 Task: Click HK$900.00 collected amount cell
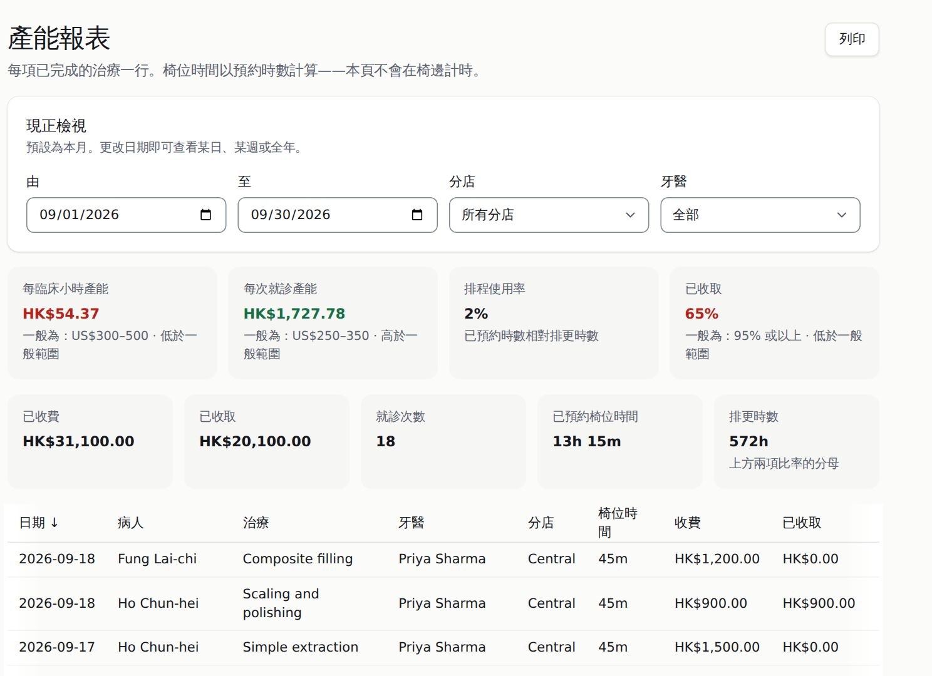click(819, 603)
